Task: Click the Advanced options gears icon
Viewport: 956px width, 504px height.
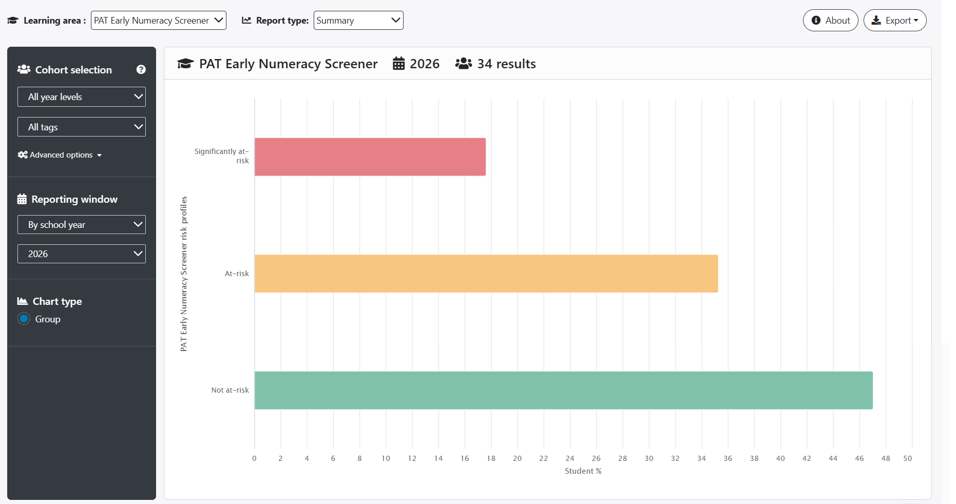Action: tap(23, 155)
